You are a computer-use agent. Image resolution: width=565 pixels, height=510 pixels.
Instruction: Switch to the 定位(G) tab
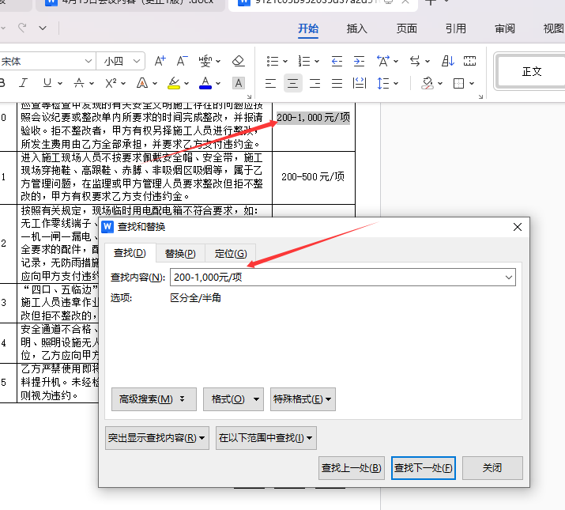click(x=231, y=254)
